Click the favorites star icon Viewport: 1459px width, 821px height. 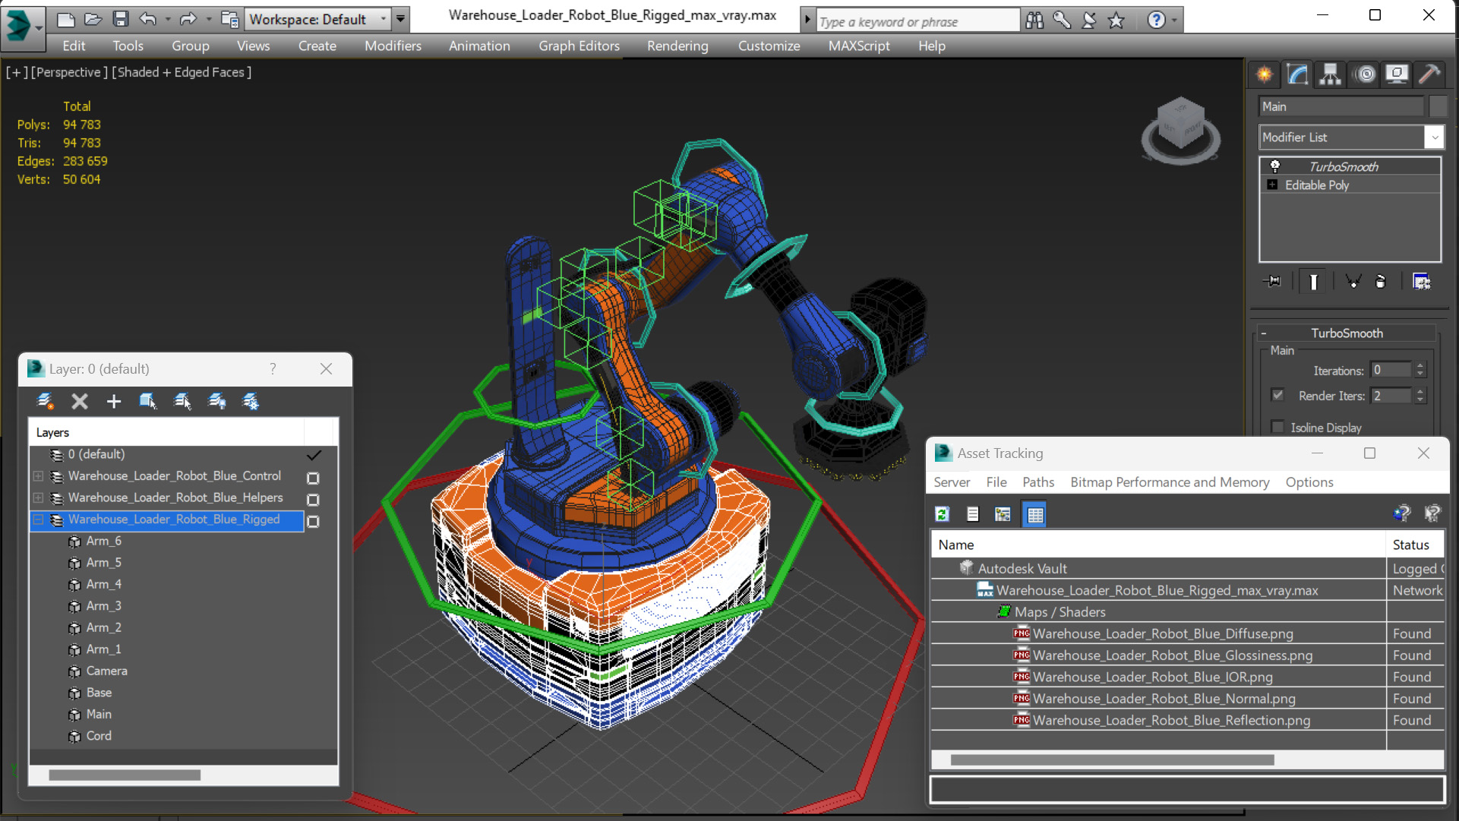coord(1116,21)
